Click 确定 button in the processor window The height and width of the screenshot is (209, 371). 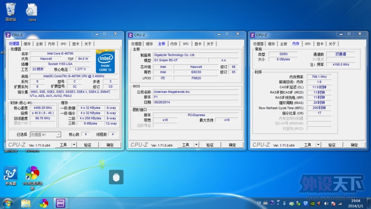(110, 145)
